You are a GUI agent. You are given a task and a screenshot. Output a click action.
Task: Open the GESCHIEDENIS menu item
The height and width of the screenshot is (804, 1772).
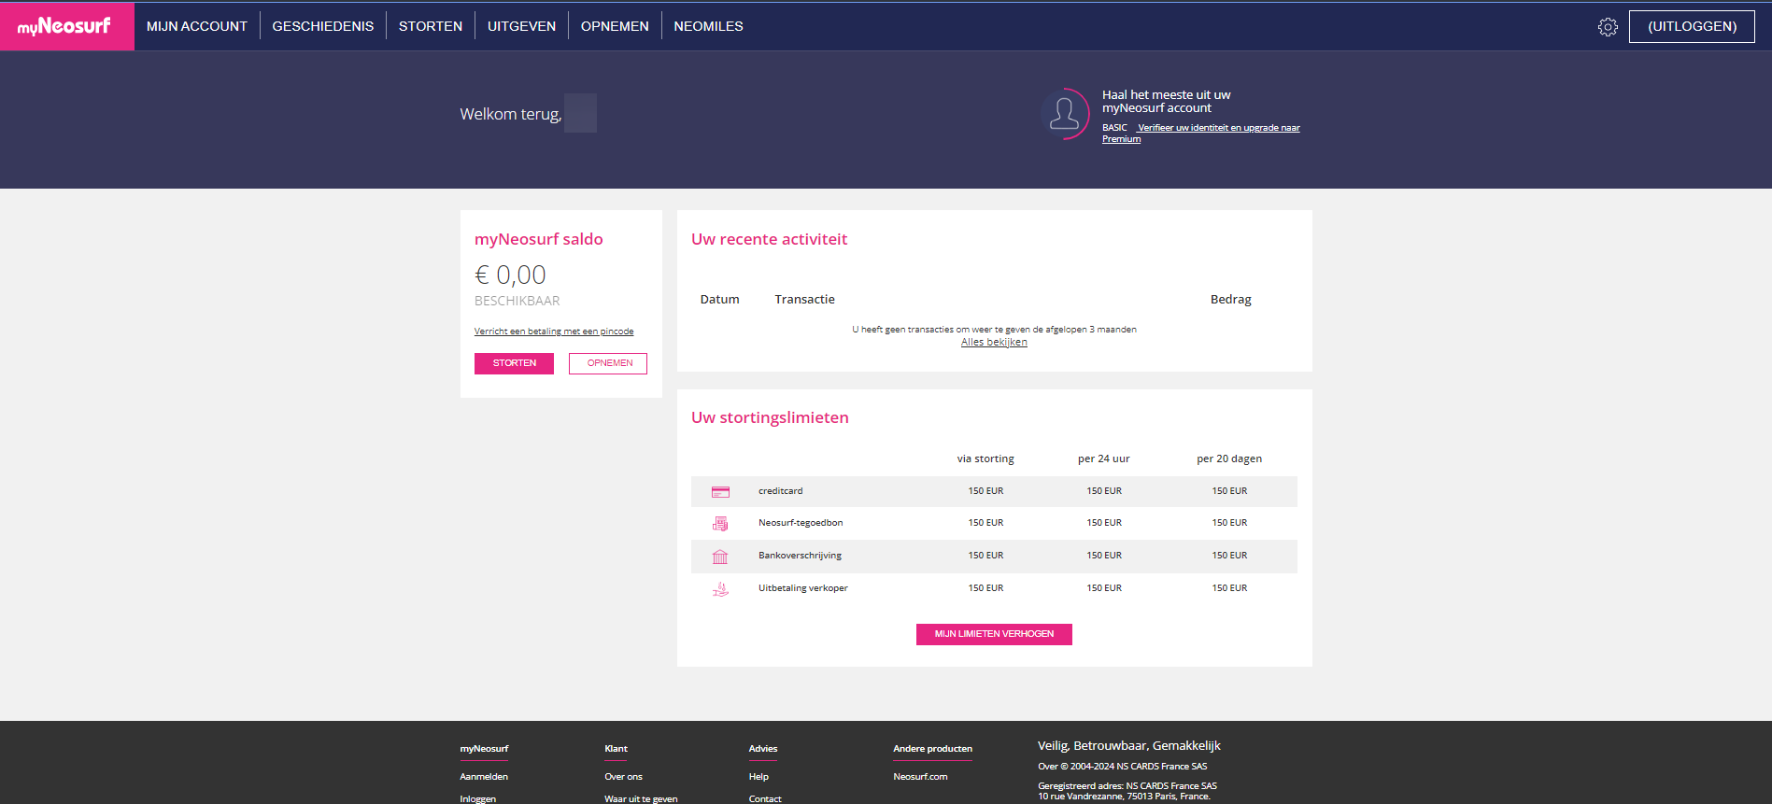click(x=323, y=26)
